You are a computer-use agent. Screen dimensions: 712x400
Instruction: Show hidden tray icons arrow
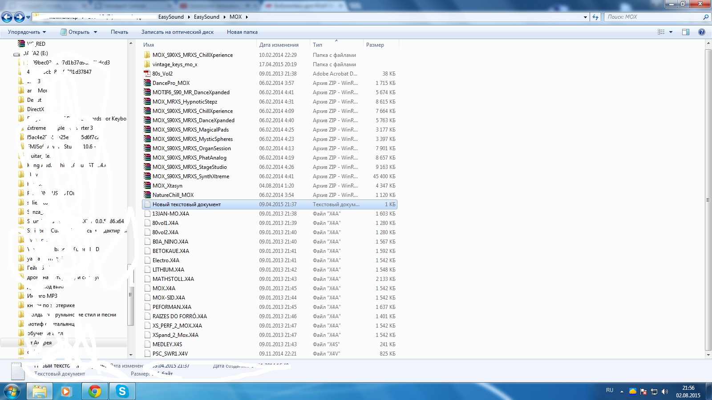click(622, 392)
